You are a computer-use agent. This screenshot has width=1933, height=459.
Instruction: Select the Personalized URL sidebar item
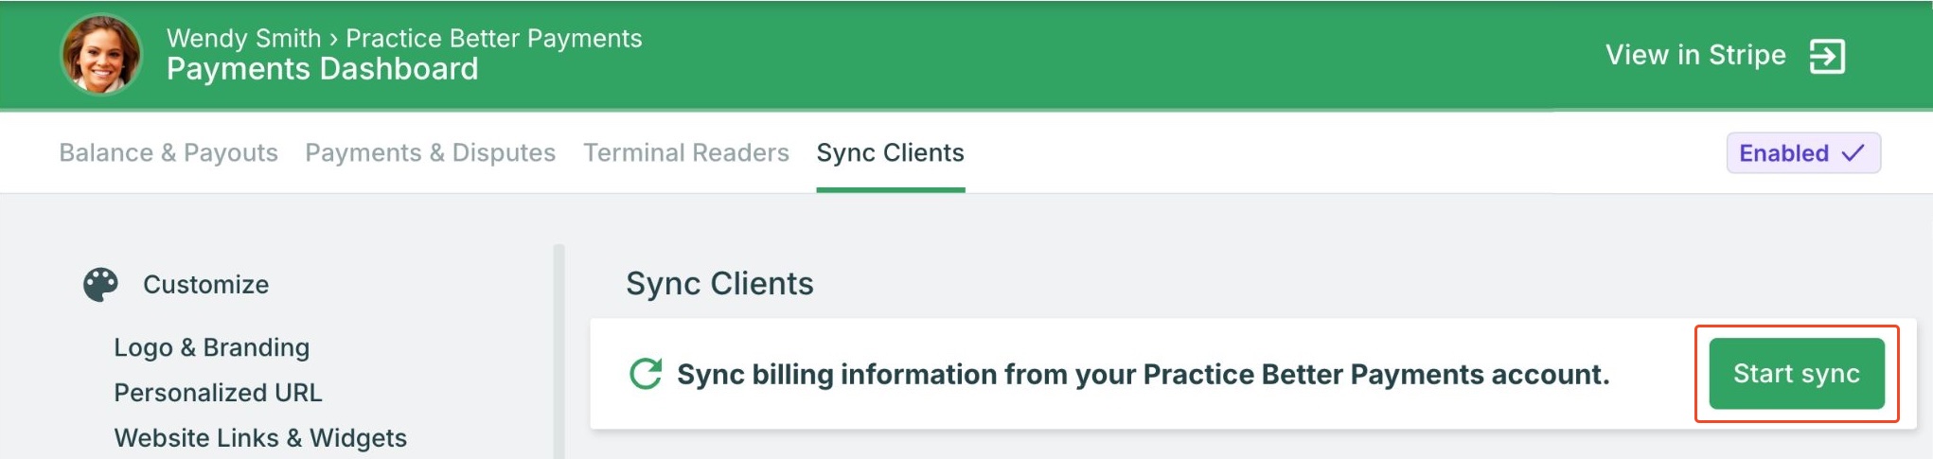point(218,393)
